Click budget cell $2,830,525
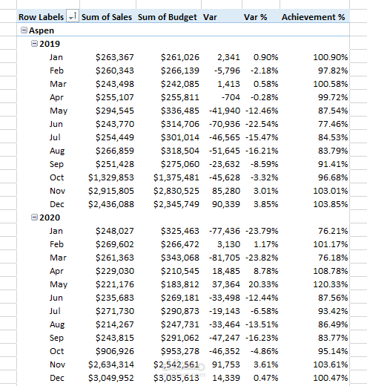The height and width of the screenshot is (386, 367). [x=176, y=191]
